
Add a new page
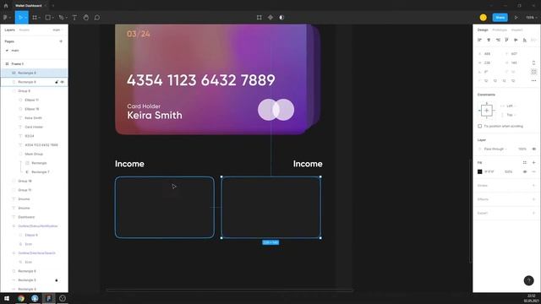61,41
